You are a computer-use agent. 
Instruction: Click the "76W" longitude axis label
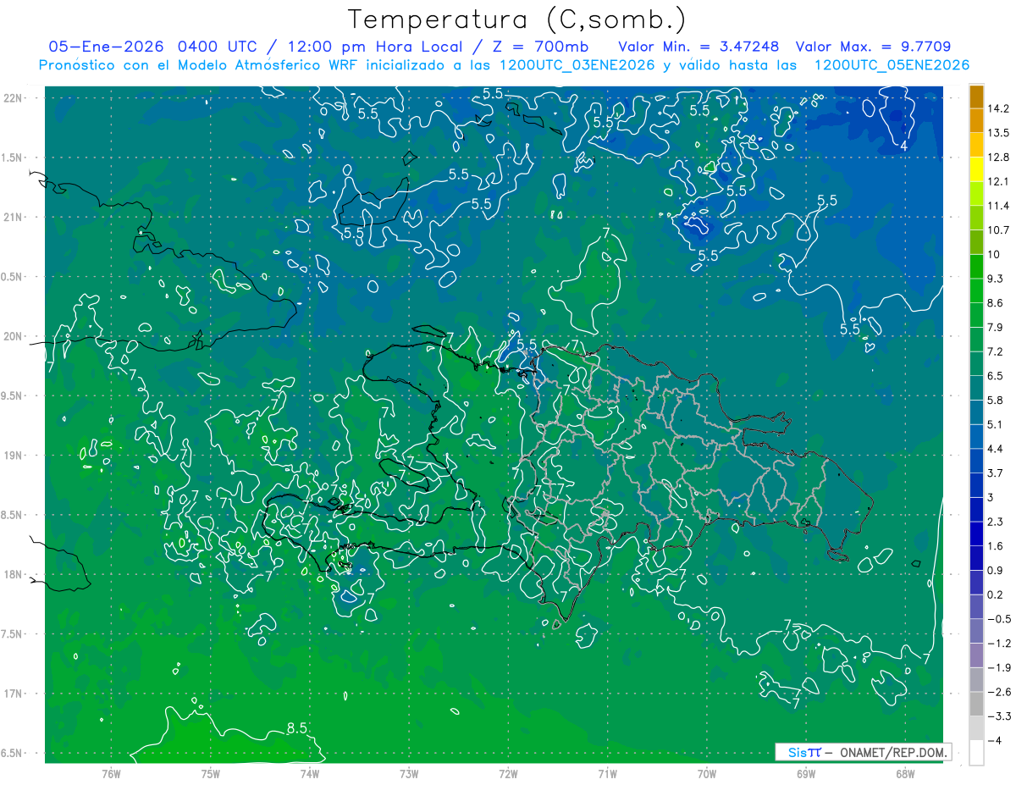point(111,774)
